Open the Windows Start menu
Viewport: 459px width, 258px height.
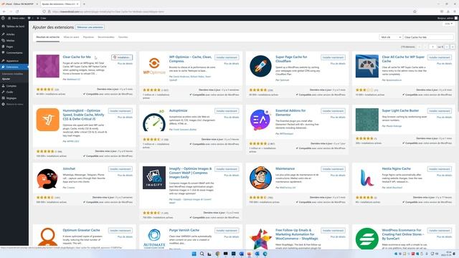pyautogui.click(x=194, y=254)
